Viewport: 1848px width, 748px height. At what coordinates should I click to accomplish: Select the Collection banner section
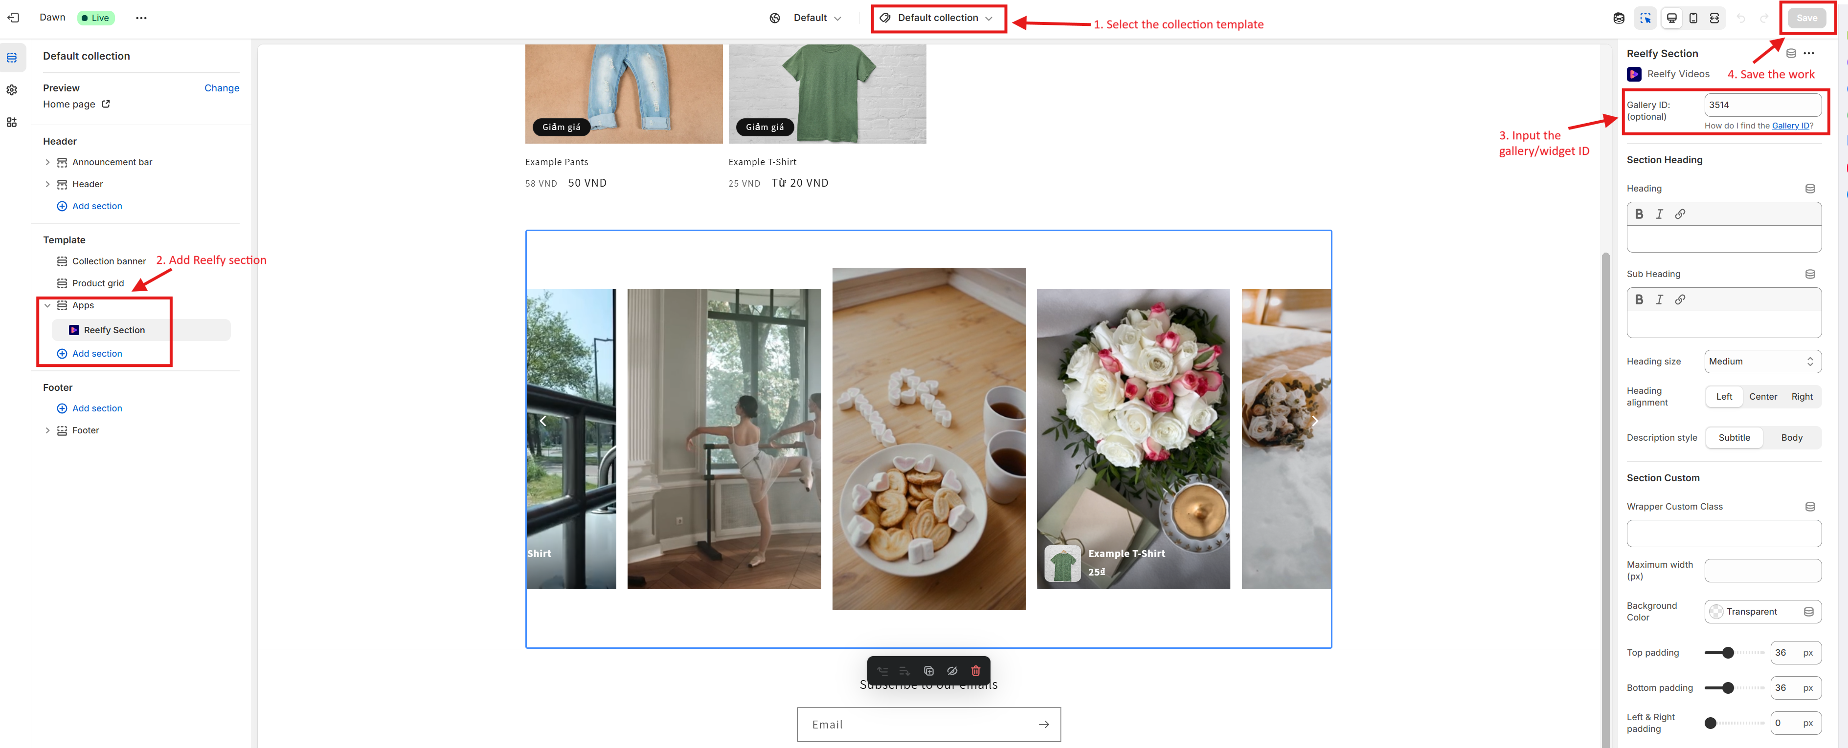[x=108, y=261]
